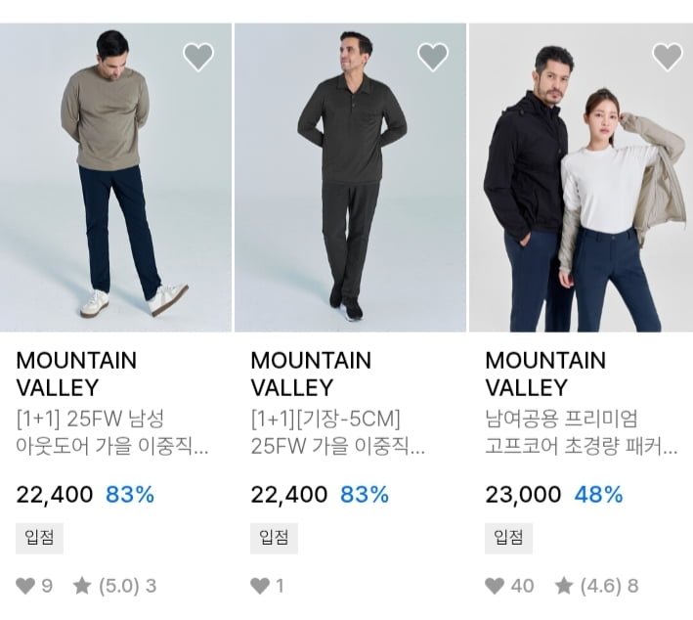Toggle wishlist heart on dark polo product
Viewport: 693px width, 620px height.
point(433,57)
